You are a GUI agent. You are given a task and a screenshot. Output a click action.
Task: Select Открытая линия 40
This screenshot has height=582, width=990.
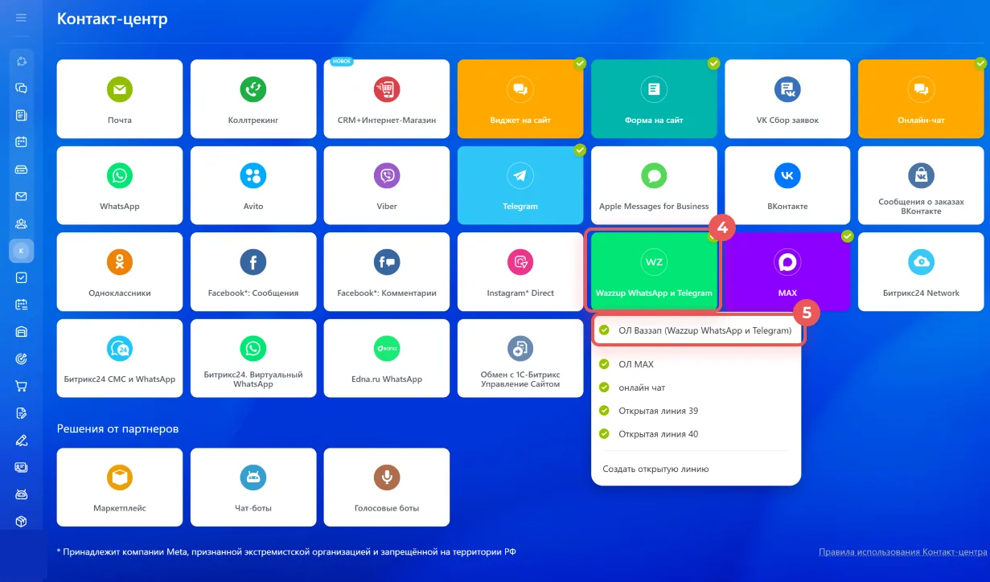(696, 434)
